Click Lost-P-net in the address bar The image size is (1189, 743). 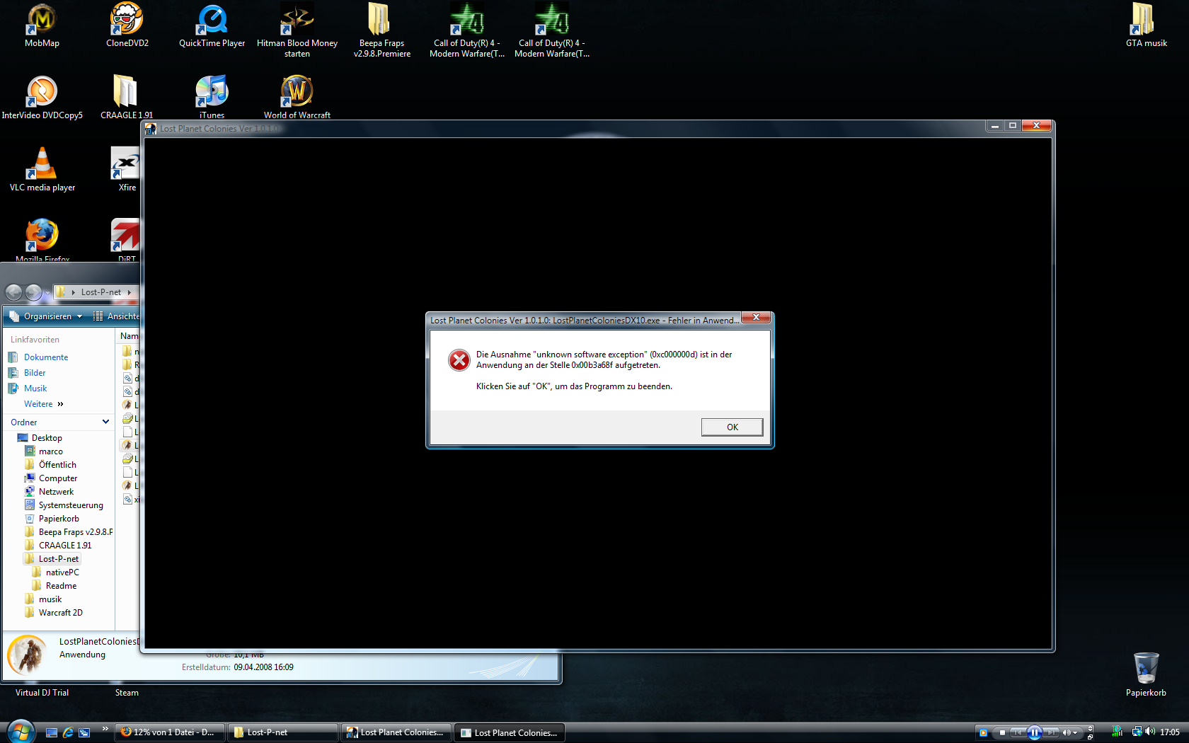(101, 292)
